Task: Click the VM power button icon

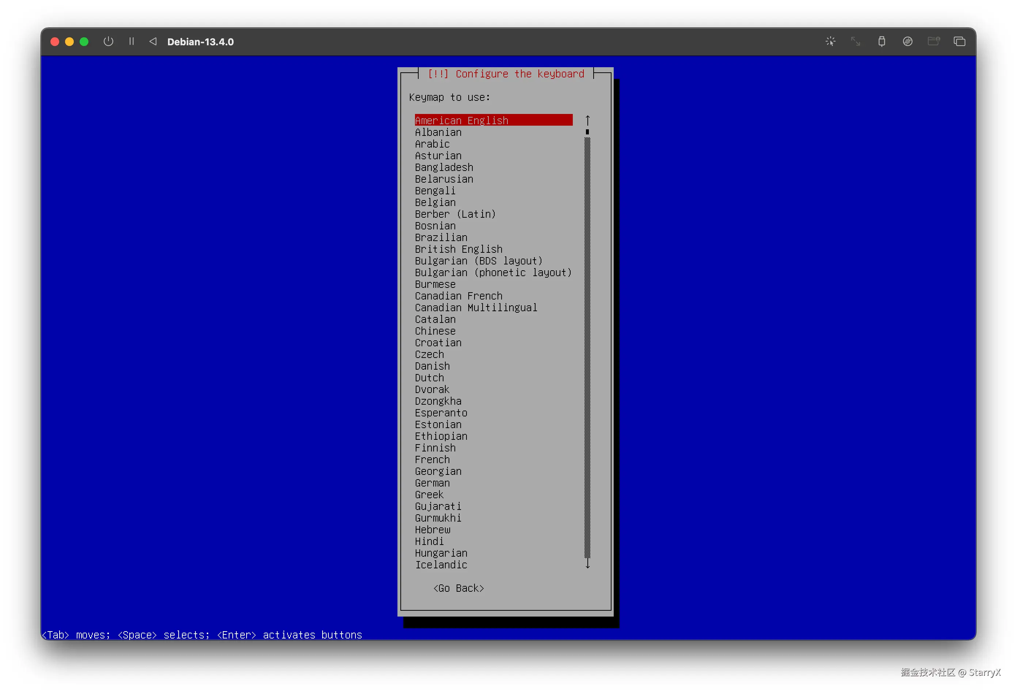Action: point(108,42)
